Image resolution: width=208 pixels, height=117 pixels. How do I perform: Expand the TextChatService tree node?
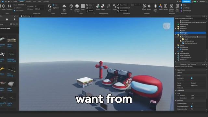(x=176, y=53)
